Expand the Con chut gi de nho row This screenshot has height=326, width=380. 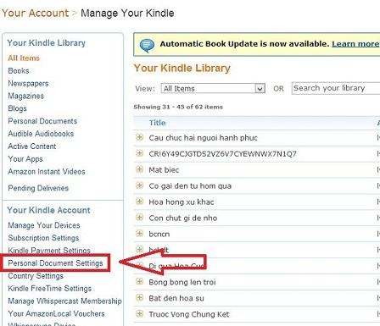click(x=139, y=218)
